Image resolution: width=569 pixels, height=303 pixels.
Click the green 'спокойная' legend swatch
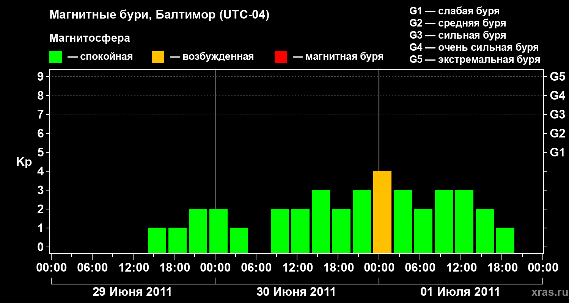pyautogui.click(x=56, y=57)
